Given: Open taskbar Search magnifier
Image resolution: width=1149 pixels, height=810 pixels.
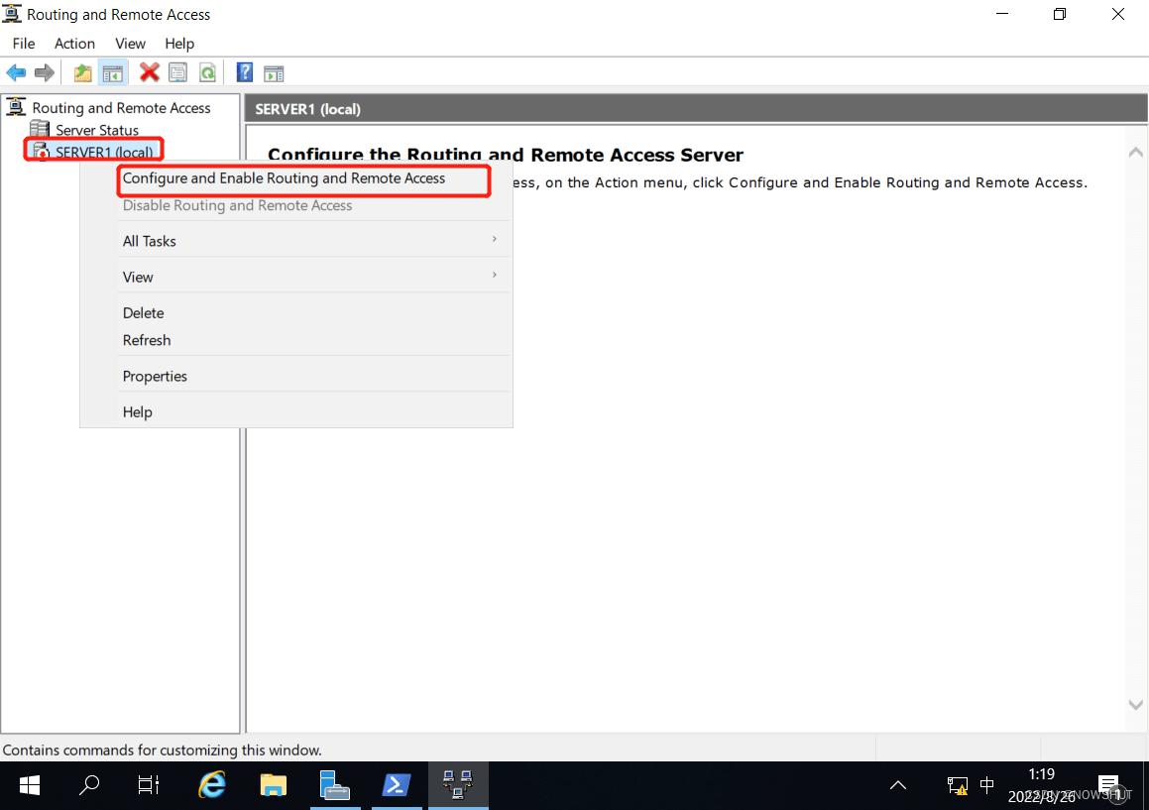Looking at the screenshot, I should coord(89,785).
